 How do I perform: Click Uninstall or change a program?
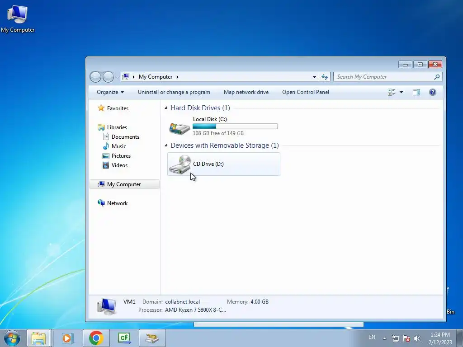[x=174, y=92]
